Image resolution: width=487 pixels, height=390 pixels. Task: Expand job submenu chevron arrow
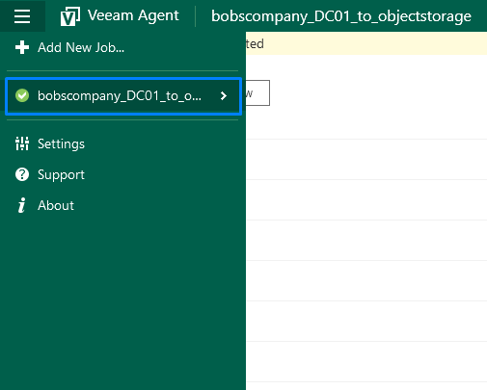[224, 95]
